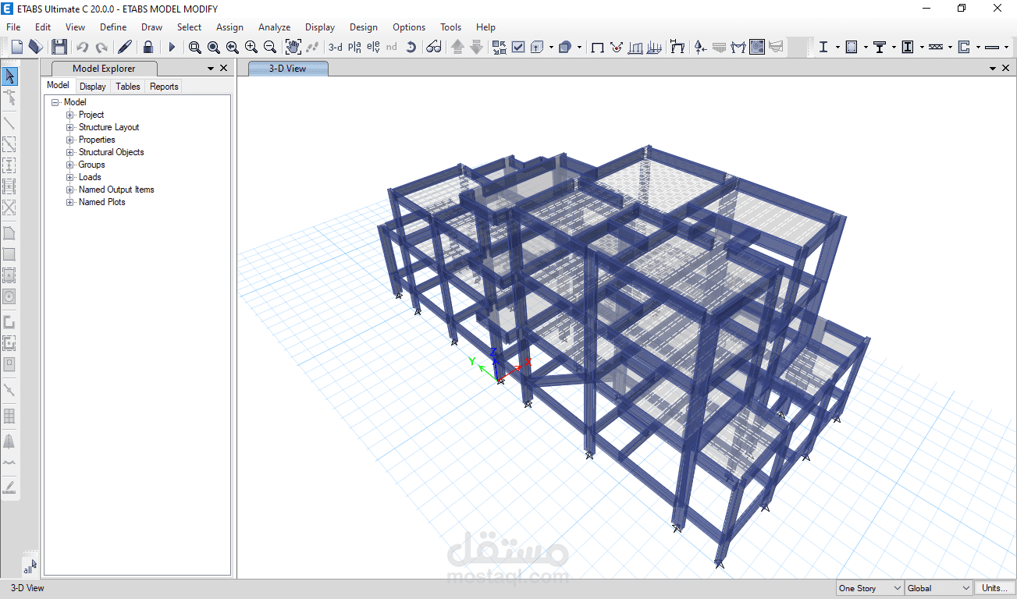Image resolution: width=1017 pixels, height=599 pixels.
Task: Open the composite beam design dropdown arrow
Action: [x=894, y=47]
